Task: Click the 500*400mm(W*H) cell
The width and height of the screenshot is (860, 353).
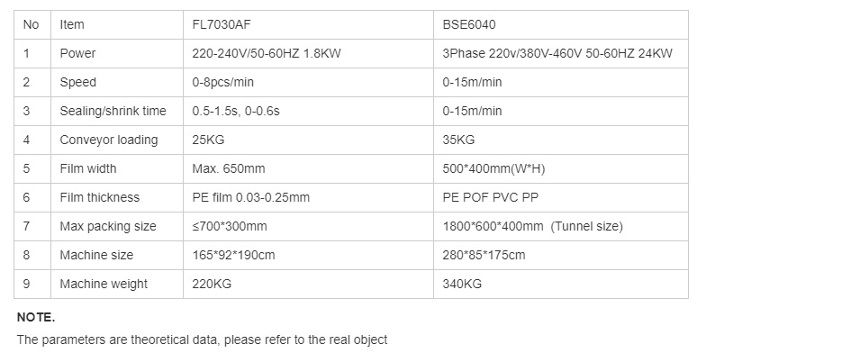Action: pos(560,168)
